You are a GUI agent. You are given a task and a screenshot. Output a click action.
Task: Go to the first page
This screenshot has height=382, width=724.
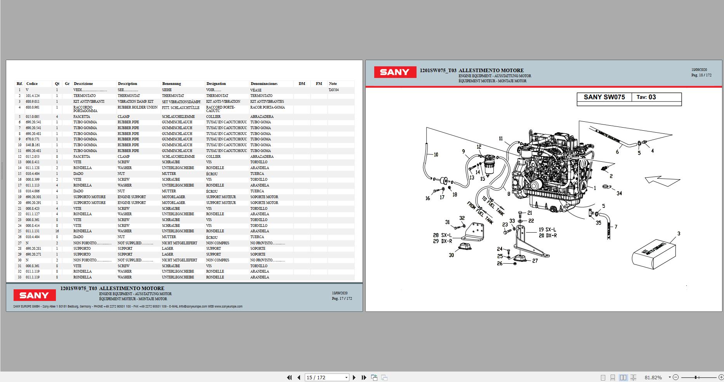[x=289, y=377]
